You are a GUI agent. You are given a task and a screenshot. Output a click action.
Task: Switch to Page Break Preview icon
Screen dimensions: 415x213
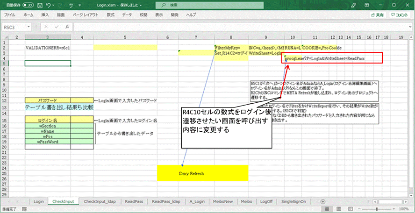pyautogui.click(x=350, y=209)
